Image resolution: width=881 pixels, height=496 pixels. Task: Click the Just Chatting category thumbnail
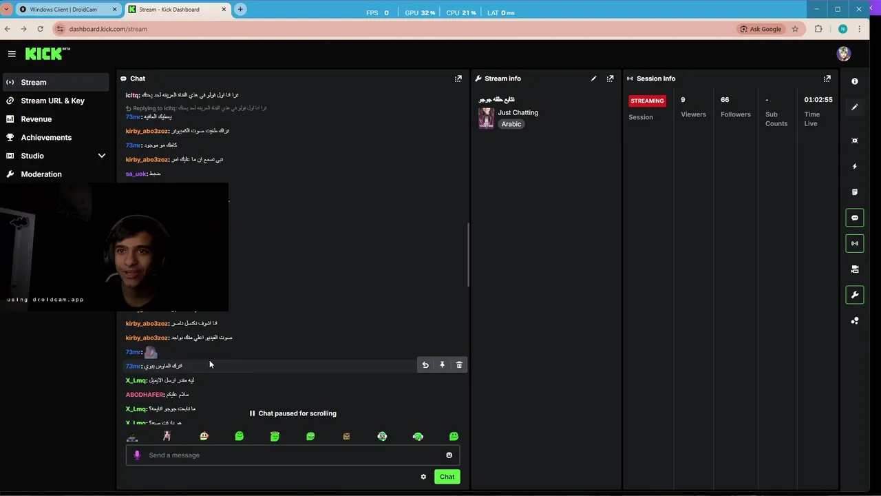coord(486,118)
